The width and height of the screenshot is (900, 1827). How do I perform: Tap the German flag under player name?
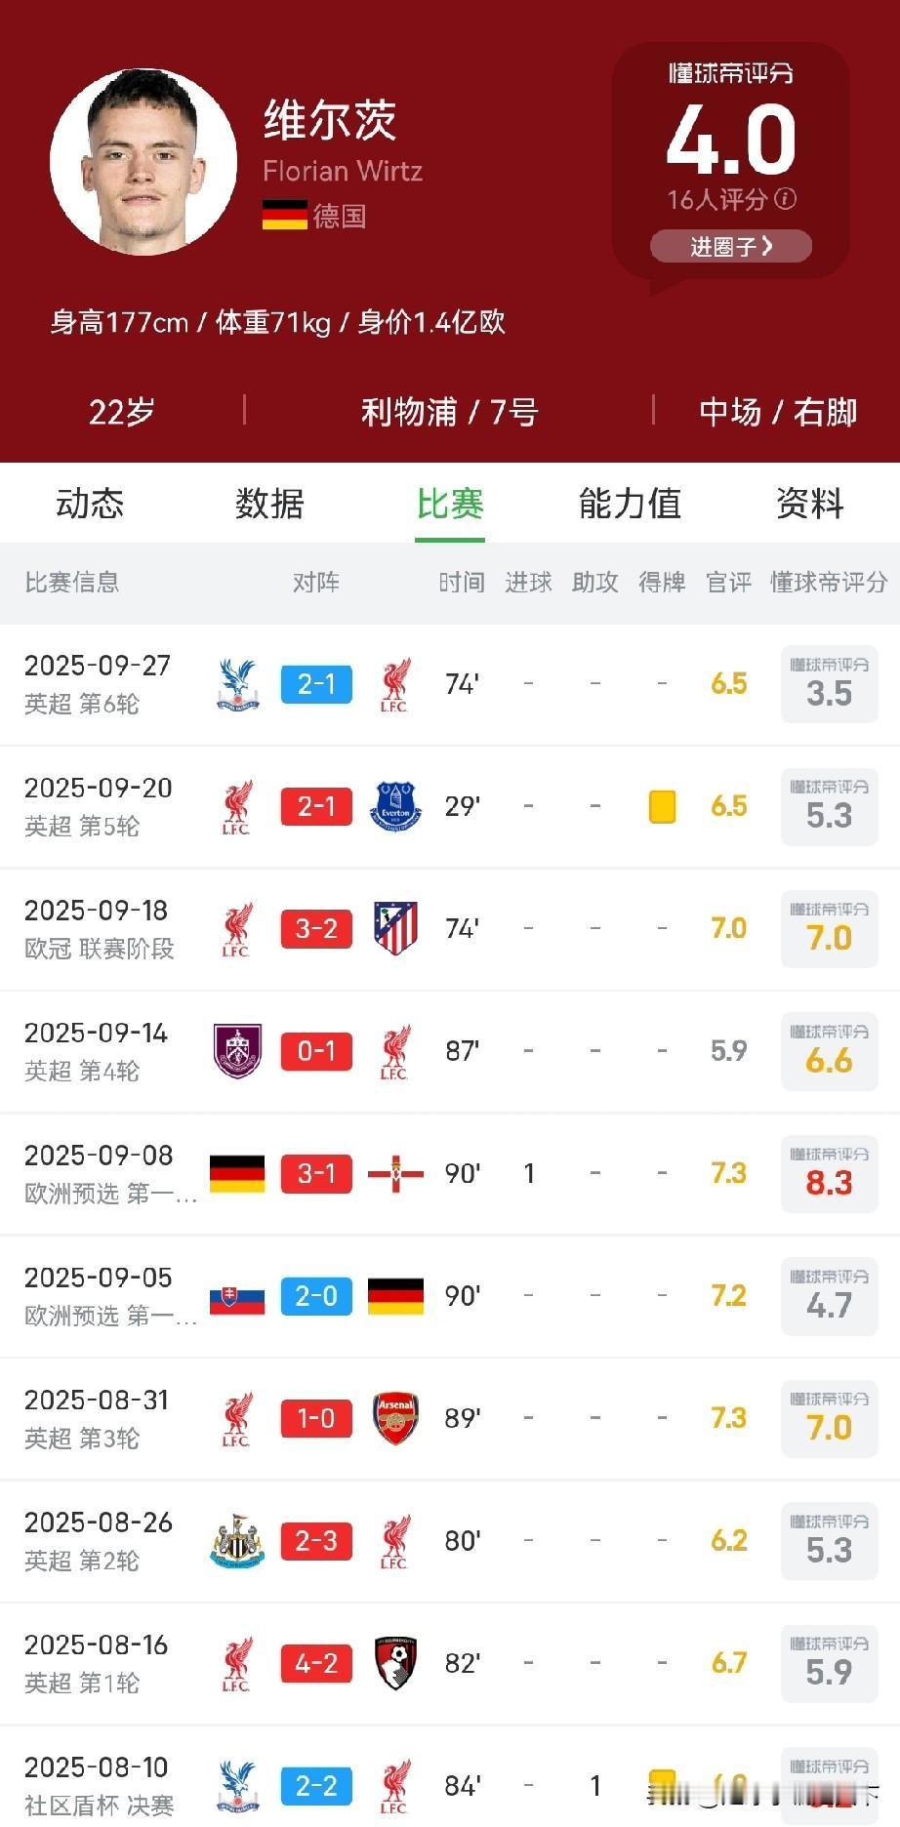tap(285, 215)
